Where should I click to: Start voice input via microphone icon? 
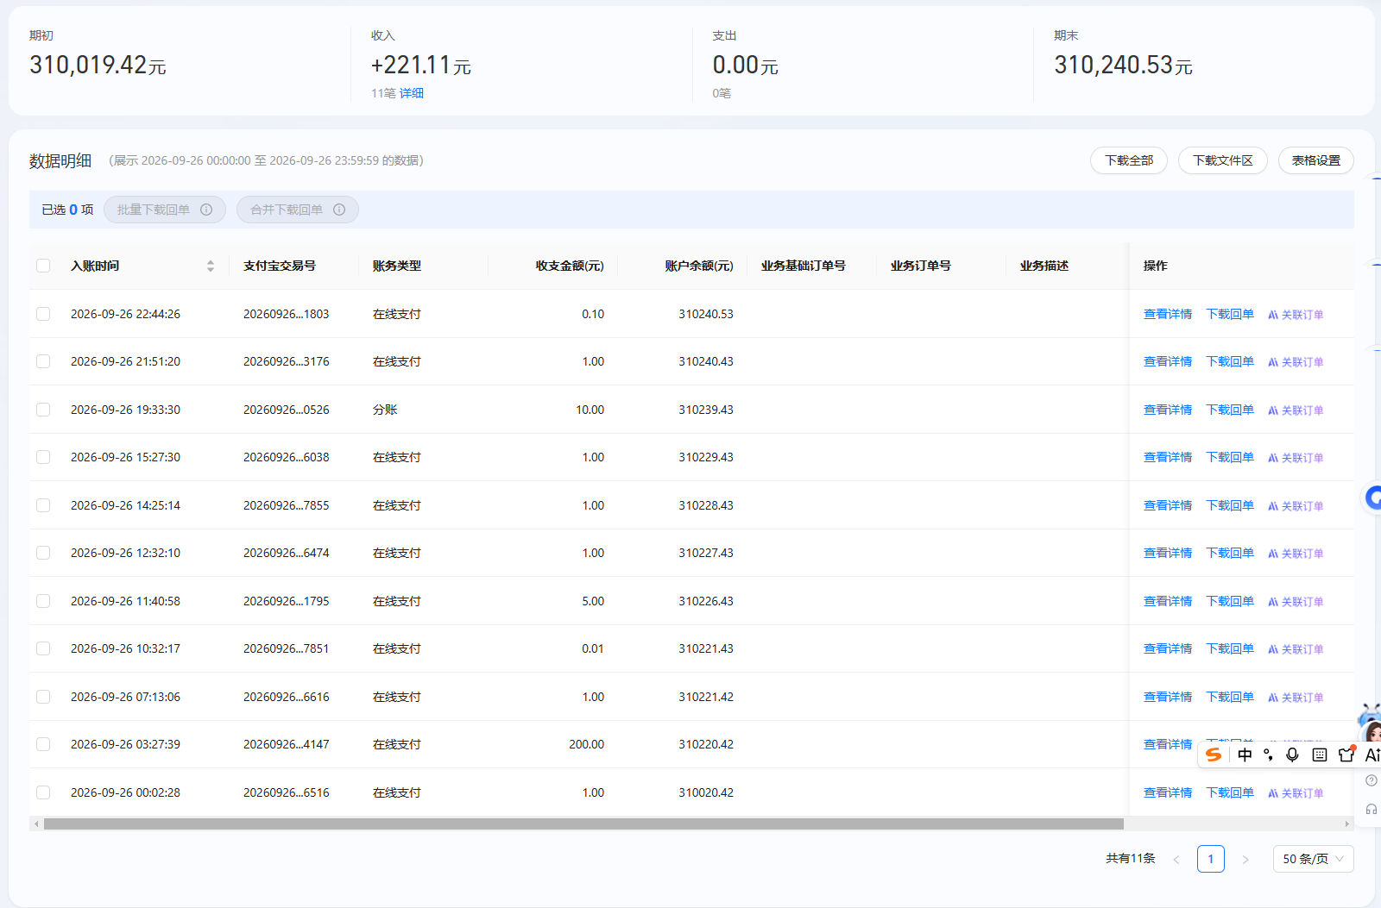(1292, 755)
